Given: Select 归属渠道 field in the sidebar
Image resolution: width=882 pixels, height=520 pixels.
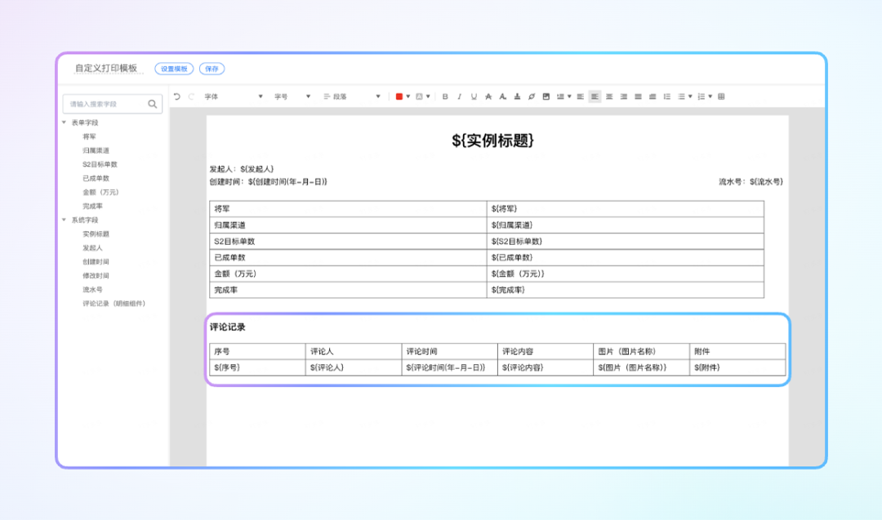Looking at the screenshot, I should pos(96,150).
